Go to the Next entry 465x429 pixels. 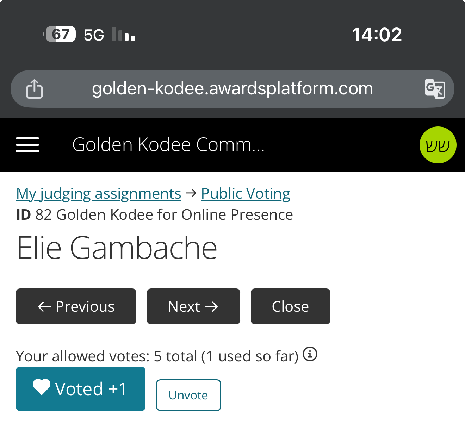pos(193,306)
